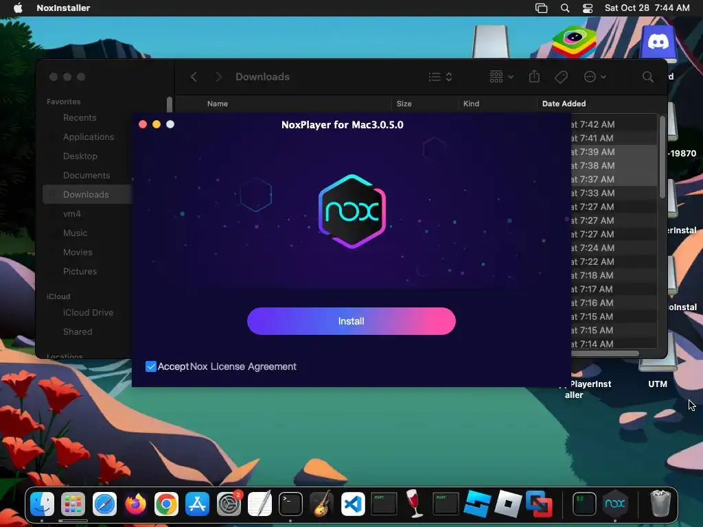This screenshot has height=527, width=703.
Task: Click the Finder Edit Tags icon
Action: (x=561, y=77)
